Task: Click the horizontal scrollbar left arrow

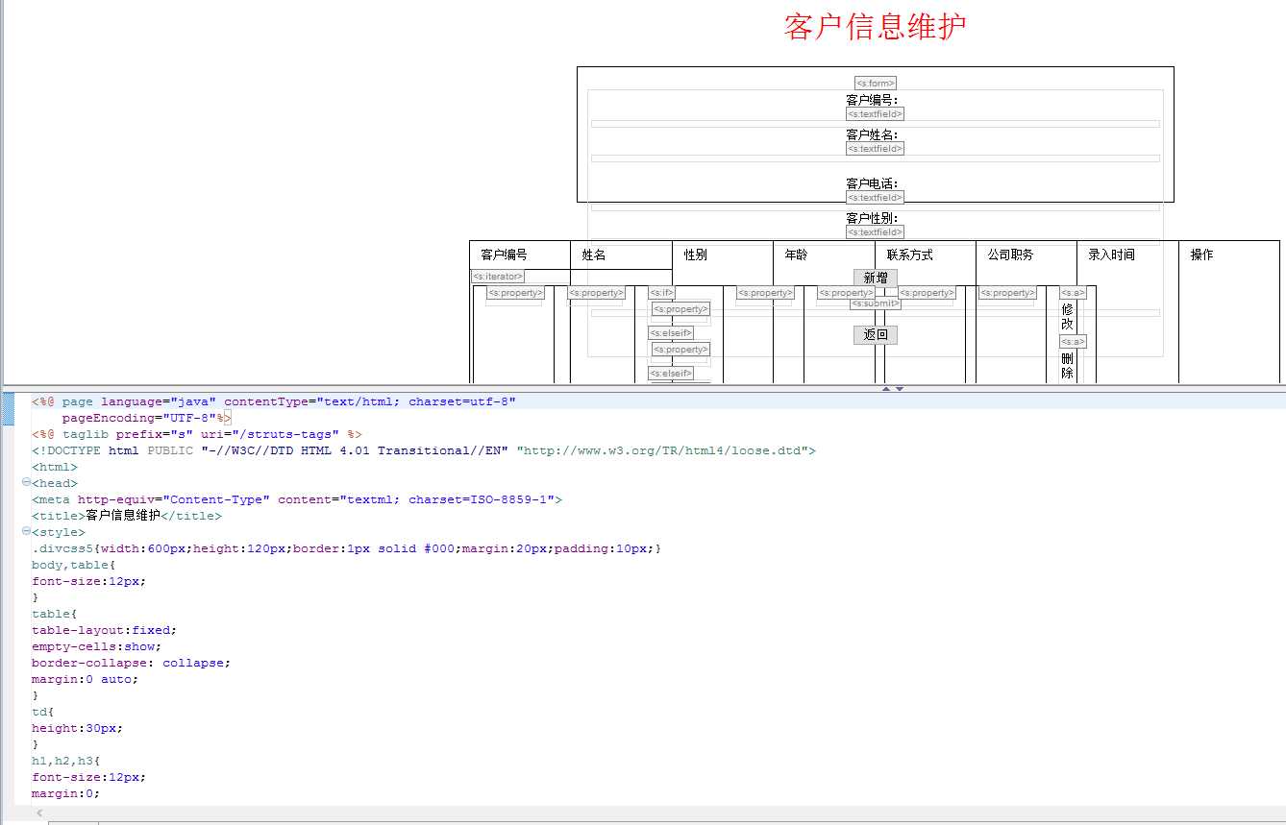Action: click(x=39, y=813)
